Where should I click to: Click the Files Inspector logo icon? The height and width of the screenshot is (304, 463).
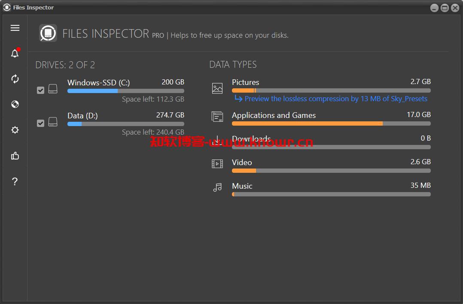tap(48, 33)
